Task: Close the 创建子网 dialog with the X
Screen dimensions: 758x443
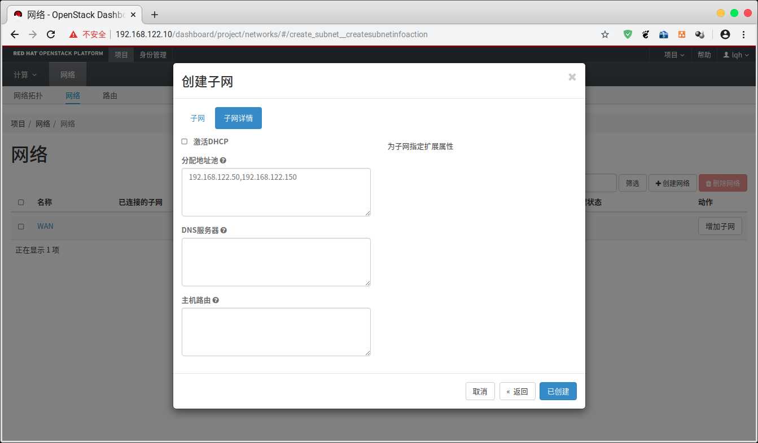Action: click(x=572, y=77)
